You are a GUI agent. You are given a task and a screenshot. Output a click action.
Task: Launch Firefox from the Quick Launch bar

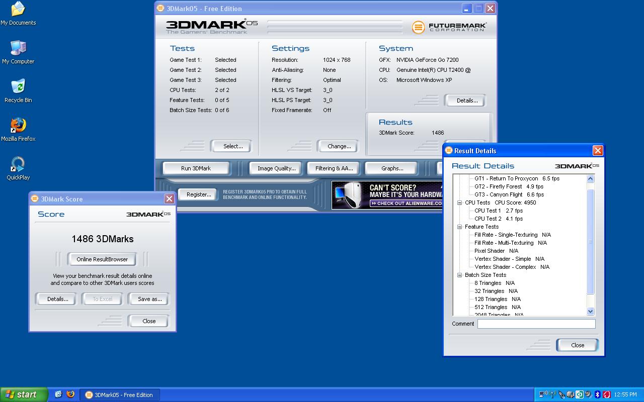(x=70, y=394)
